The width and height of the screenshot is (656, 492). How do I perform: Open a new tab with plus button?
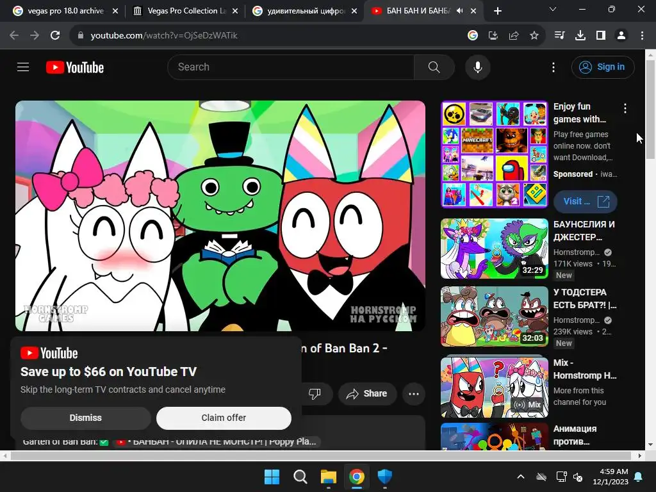point(497,11)
